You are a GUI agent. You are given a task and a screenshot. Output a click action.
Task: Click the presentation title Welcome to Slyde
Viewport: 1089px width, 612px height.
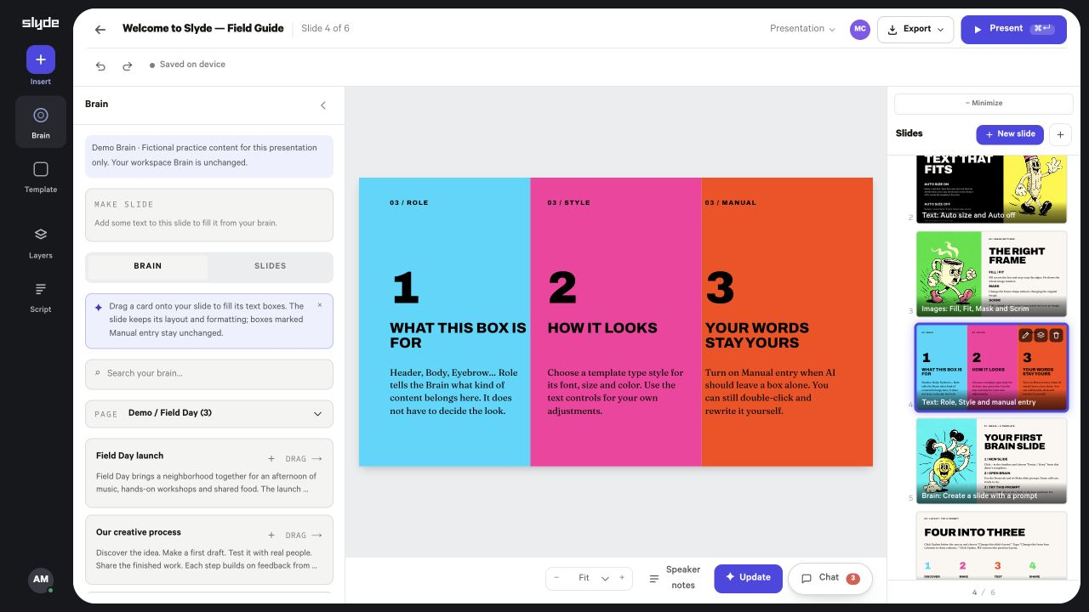click(203, 28)
